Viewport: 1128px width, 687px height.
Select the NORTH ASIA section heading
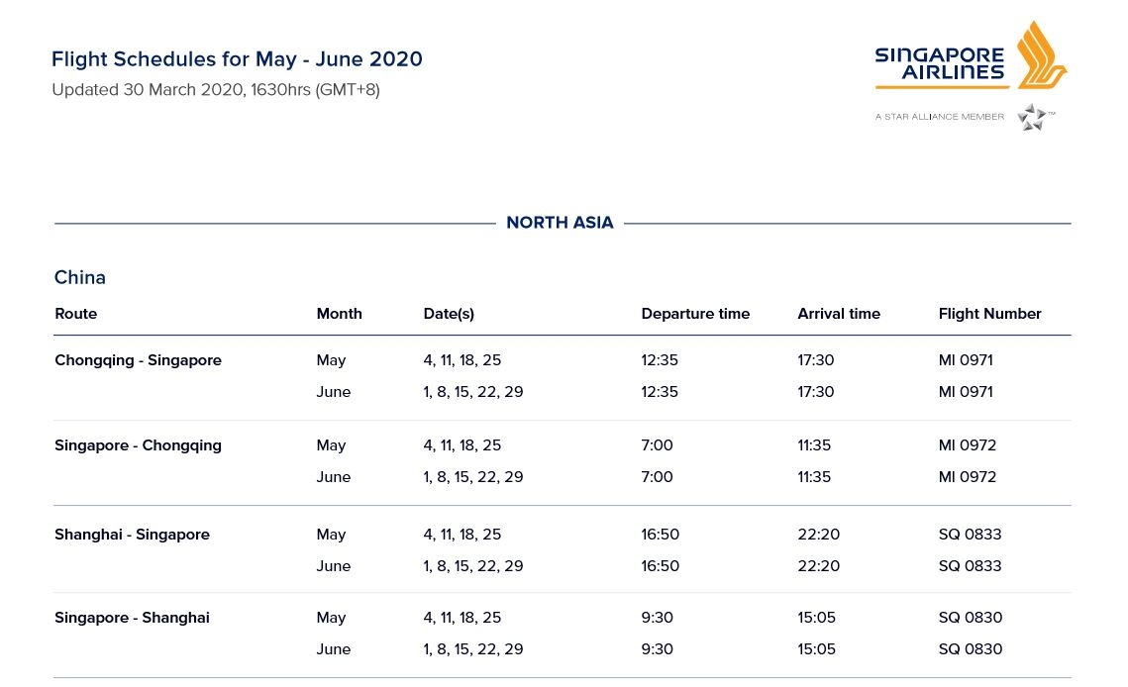click(560, 223)
